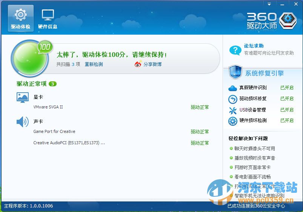Click the 真假硬件识别 cloud icon
The width and height of the screenshot is (303, 212).
click(x=232, y=88)
